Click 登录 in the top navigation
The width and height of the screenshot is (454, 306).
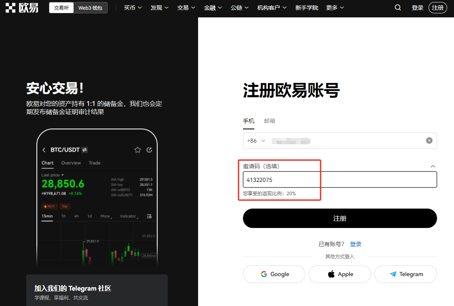tap(418, 8)
